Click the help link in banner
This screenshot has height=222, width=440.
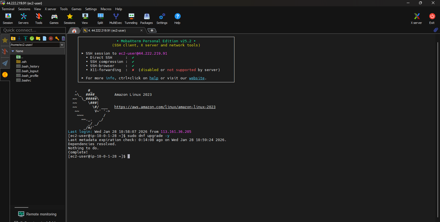[154, 78]
